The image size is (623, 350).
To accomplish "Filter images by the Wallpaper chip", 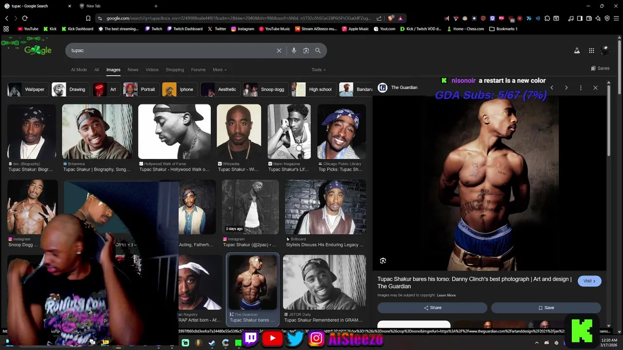I will [x=28, y=89].
